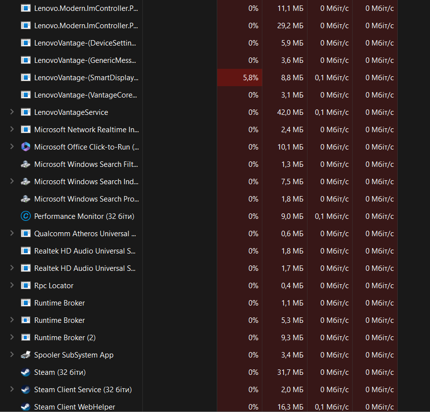Image resolution: width=430 pixels, height=412 pixels.
Task: Expand the Runtime Broker row using 5,3 МБ
Action: click(x=12, y=320)
